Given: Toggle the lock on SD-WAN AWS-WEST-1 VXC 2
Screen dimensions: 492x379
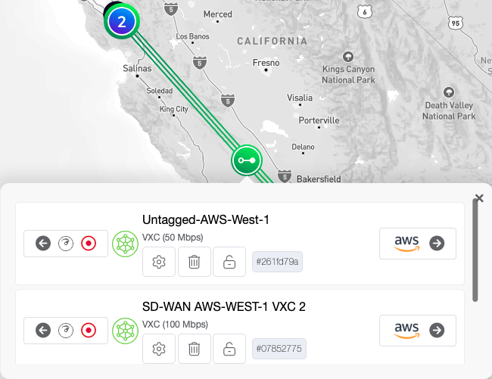Looking at the screenshot, I should (229, 349).
